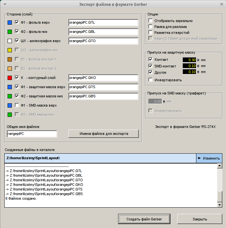Screen dimensions: 226x228
Task: Click Имена файлов для экспорта button
Action: 104,134
